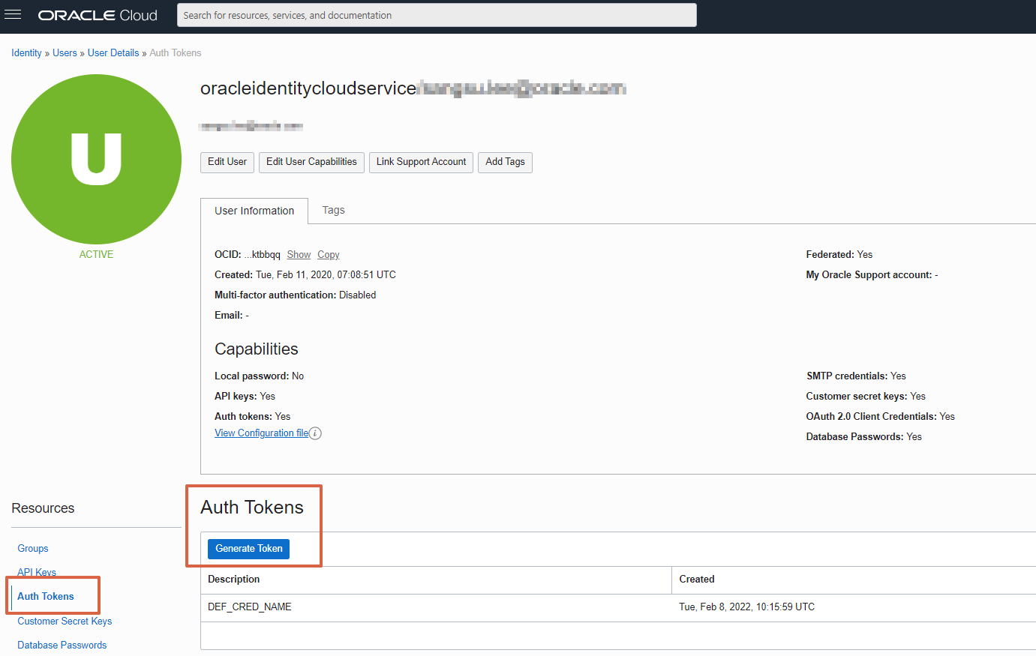Show the full OCID
1036x656 pixels.
(299, 255)
